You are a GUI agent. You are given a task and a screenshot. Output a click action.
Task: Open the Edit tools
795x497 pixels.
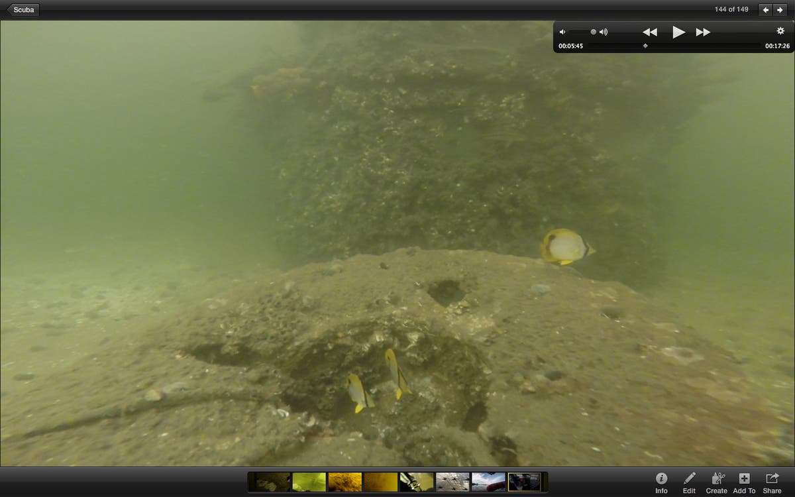(x=689, y=482)
